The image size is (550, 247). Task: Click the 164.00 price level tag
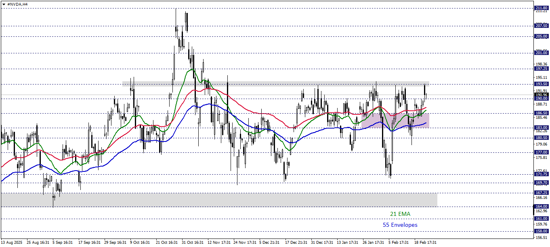(541, 206)
